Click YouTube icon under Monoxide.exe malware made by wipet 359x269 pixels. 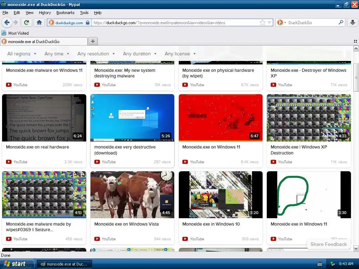(x=9, y=239)
